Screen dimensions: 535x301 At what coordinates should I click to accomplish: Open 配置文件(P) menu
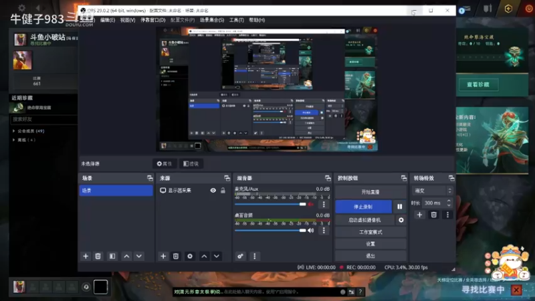(x=183, y=20)
